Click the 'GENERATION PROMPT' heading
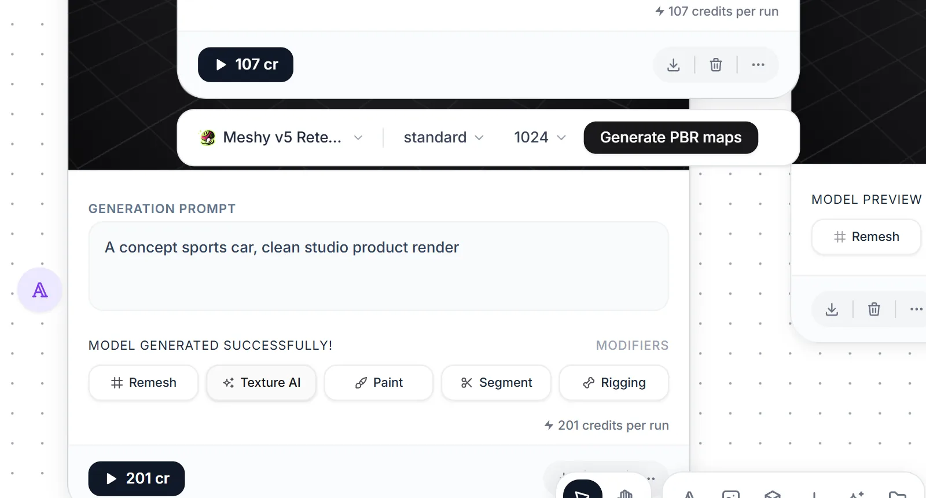This screenshot has height=498, width=926. (162, 208)
